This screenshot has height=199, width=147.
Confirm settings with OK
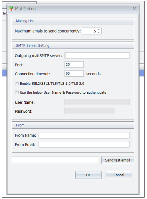(x=88, y=175)
